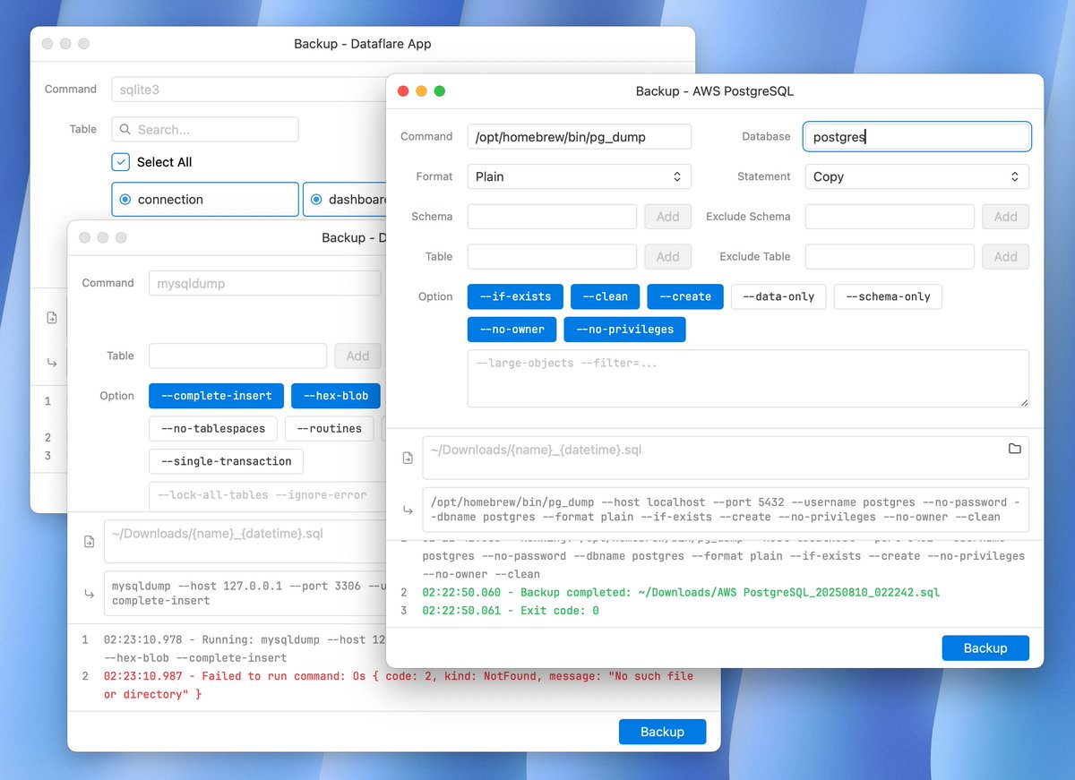Click the extra options textarea with --large-objects placeholder
The width and height of the screenshot is (1075, 780).
pyautogui.click(x=748, y=379)
